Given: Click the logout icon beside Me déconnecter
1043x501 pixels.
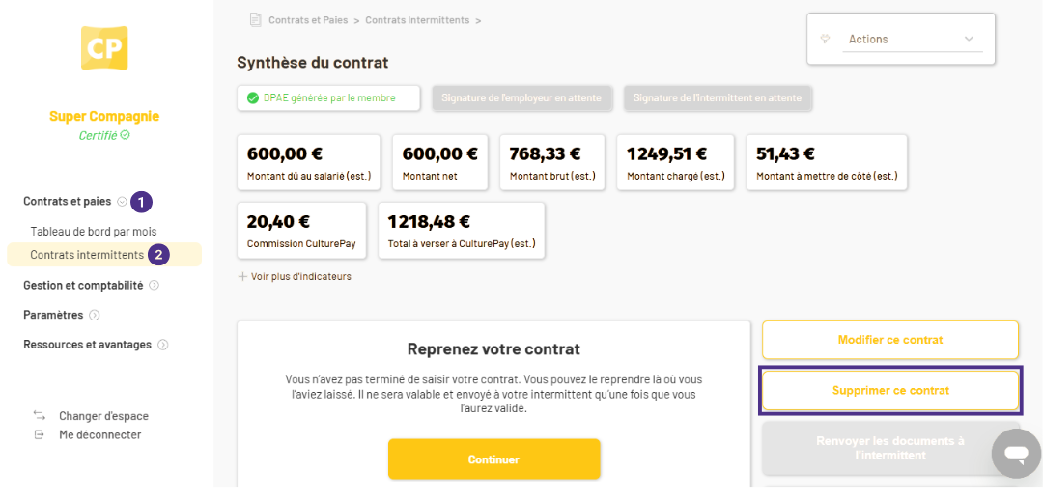Looking at the screenshot, I should tap(40, 434).
